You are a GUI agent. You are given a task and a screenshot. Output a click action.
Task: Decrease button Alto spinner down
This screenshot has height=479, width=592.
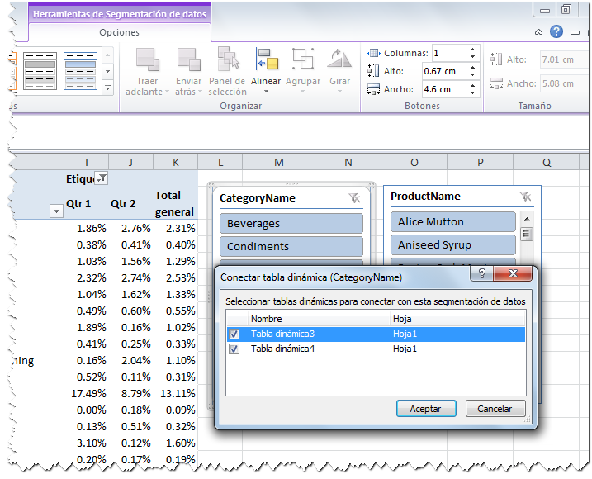coord(473,75)
